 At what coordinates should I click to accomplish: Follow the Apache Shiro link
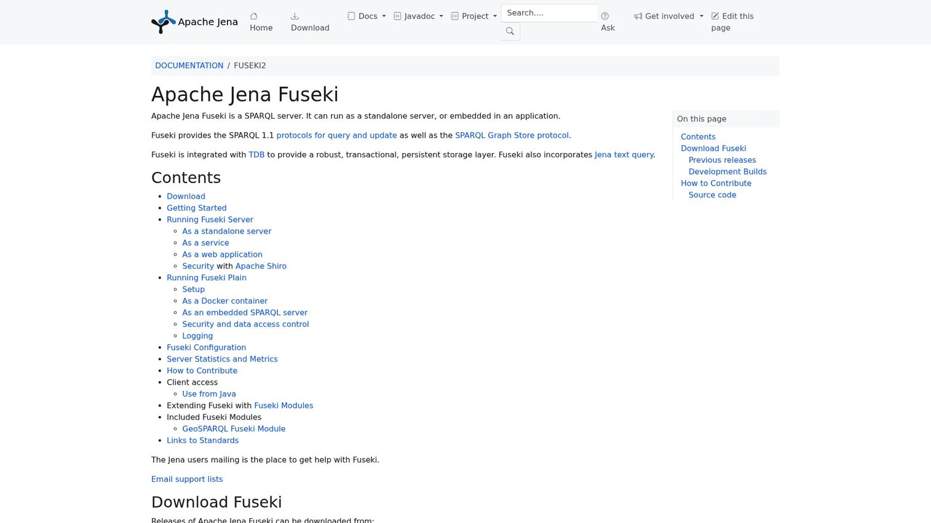[x=261, y=266]
